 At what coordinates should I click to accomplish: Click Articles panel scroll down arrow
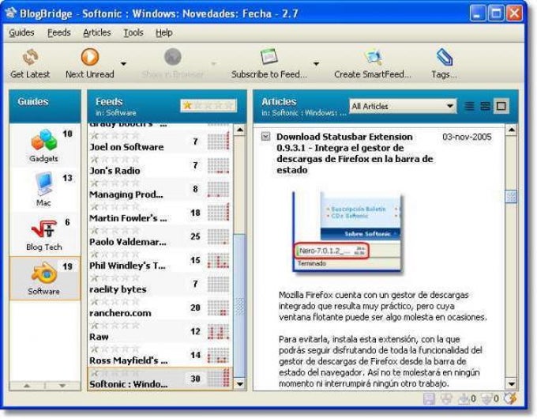(511, 383)
